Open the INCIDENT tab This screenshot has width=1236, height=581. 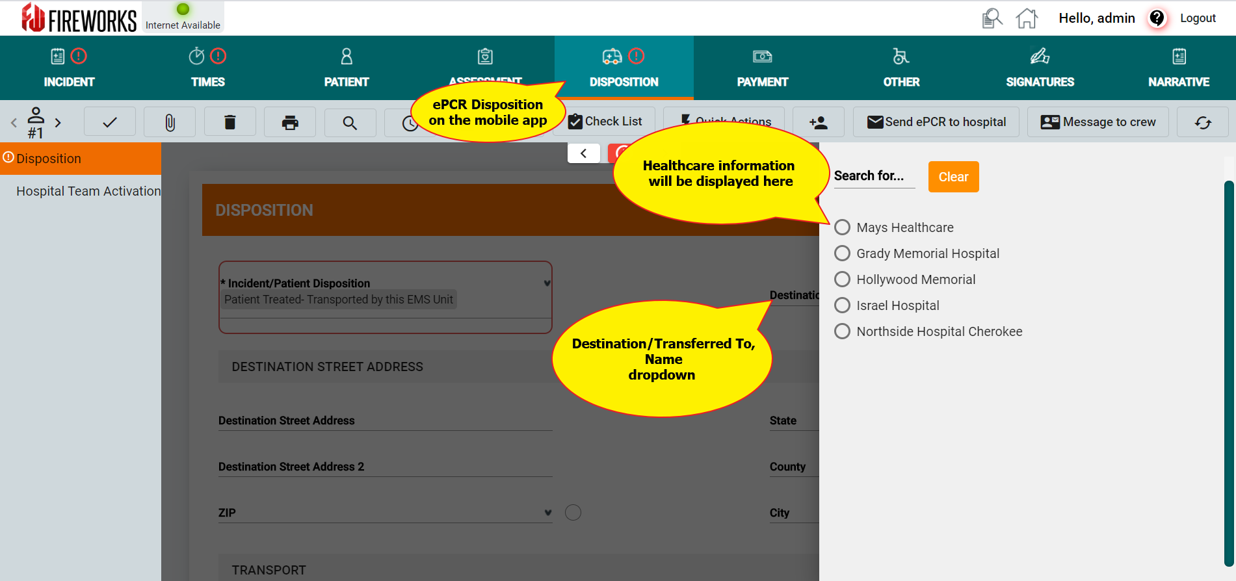tap(69, 68)
